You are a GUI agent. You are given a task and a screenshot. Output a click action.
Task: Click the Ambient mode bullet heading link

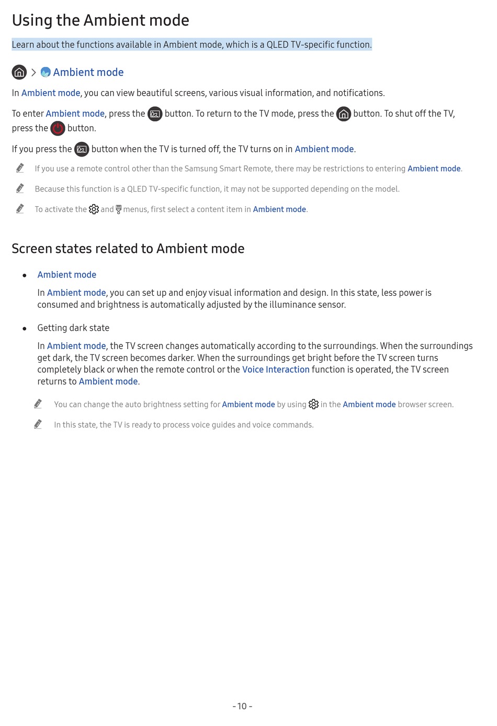[x=67, y=275]
